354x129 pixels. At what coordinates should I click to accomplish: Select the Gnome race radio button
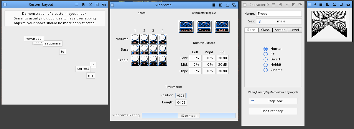point(266,70)
